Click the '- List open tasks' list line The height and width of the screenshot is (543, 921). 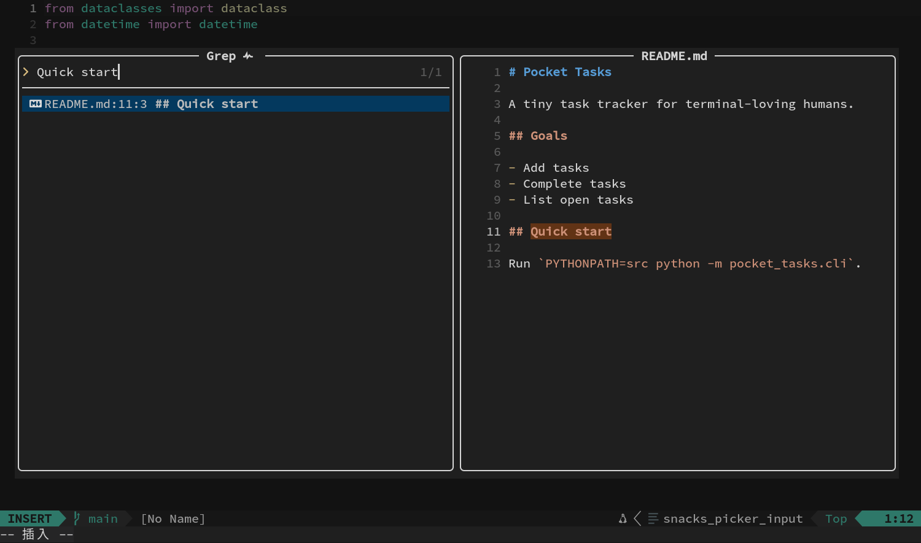571,199
